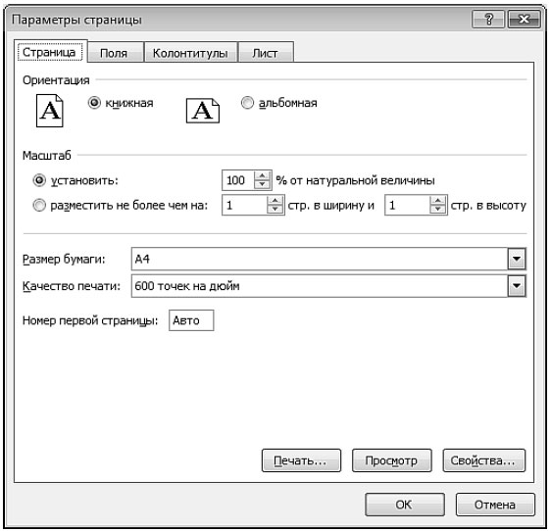Decrease pages tall spinner value
Screen dimensions: 551x531
point(438,210)
